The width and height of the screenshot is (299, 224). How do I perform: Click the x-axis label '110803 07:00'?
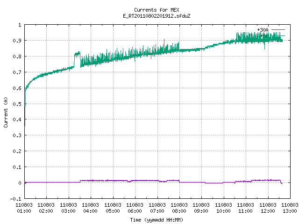tap(157, 208)
